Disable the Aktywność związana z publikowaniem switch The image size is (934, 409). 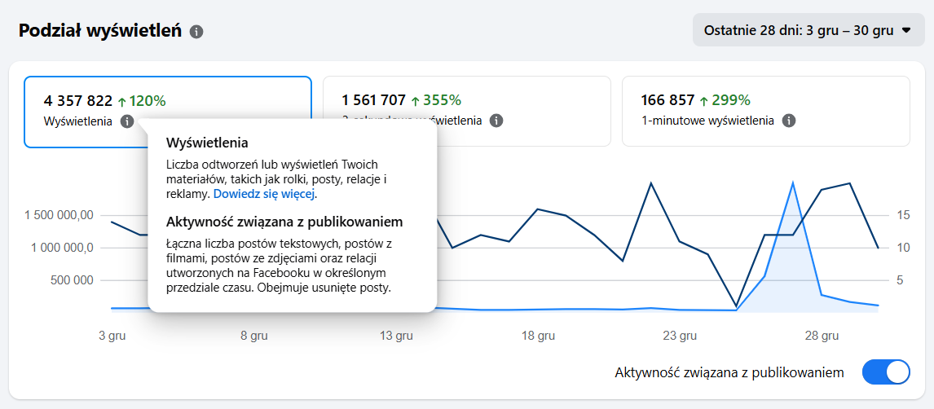[885, 372]
